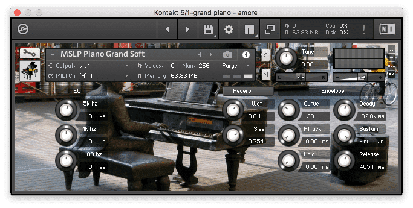Click the exclamation warning icon
This screenshot has height=208, width=413.
[363, 29]
